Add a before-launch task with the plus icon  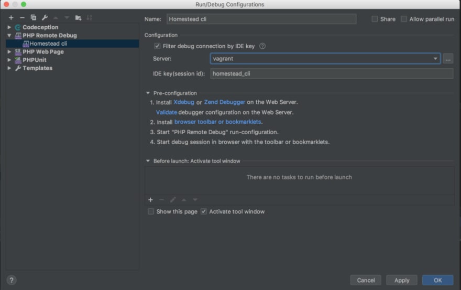[150, 200]
